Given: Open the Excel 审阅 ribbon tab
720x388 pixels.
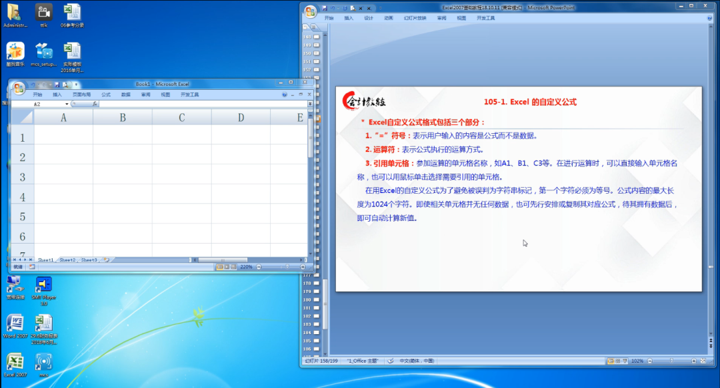Looking at the screenshot, I should [145, 95].
